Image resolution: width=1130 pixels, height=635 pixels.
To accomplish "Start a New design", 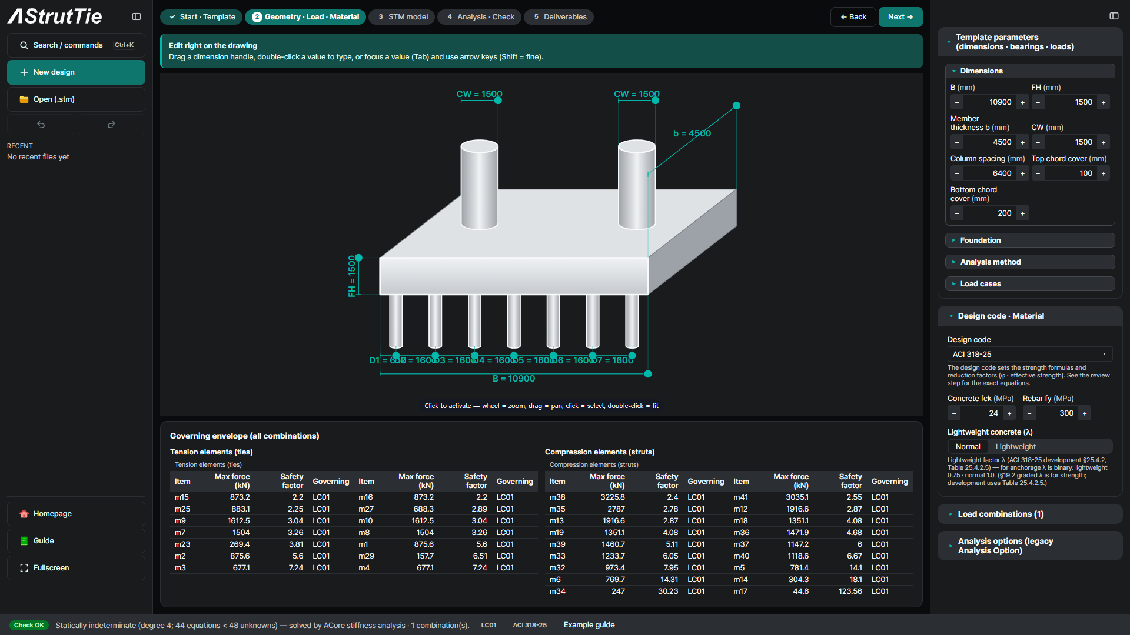I will pyautogui.click(x=76, y=72).
